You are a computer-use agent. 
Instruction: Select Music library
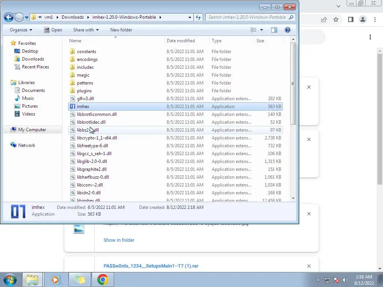(28, 98)
